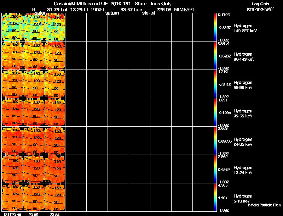Select the 90-149 keV Hydrogen image at 23:50

tap(34, 55)
